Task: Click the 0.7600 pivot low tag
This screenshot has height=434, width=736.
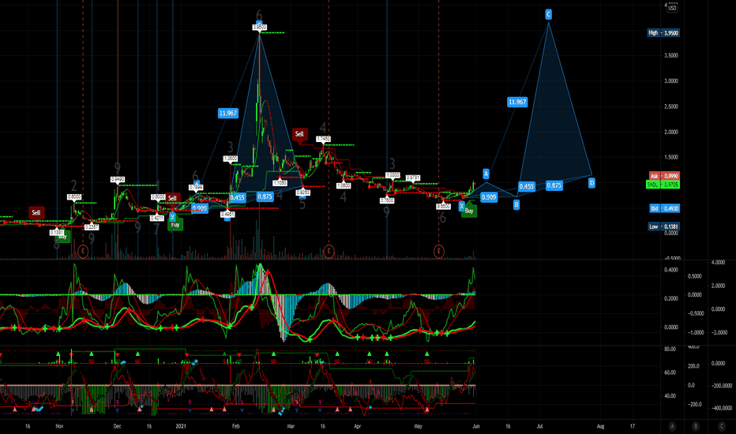Action: [x=387, y=200]
